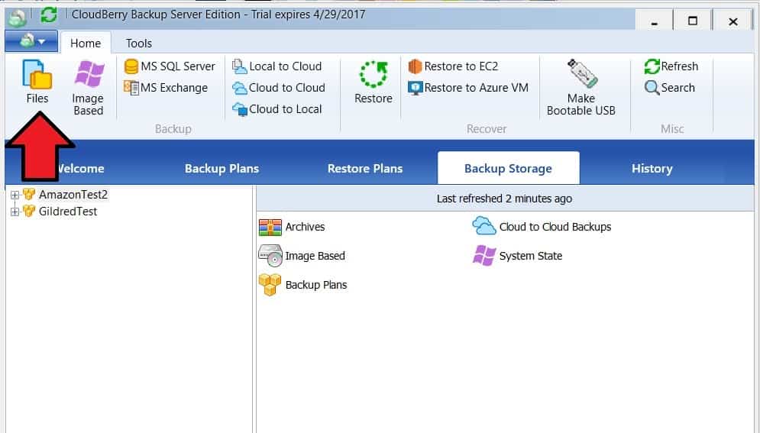The width and height of the screenshot is (760, 433).
Task: Click the Last refreshed status text
Action: (504, 199)
